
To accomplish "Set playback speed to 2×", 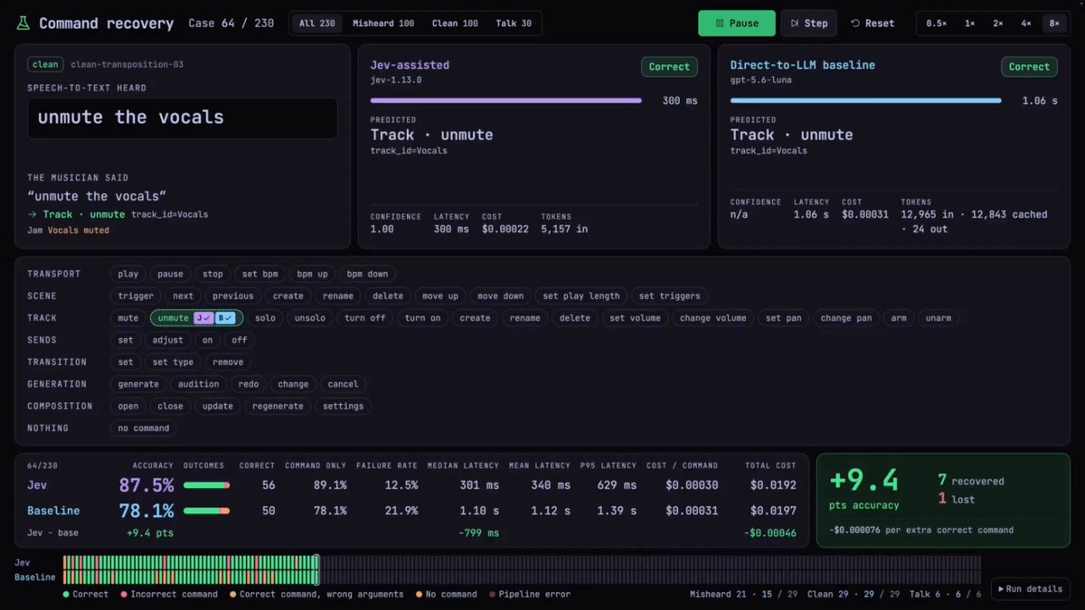I will pyautogui.click(x=998, y=23).
